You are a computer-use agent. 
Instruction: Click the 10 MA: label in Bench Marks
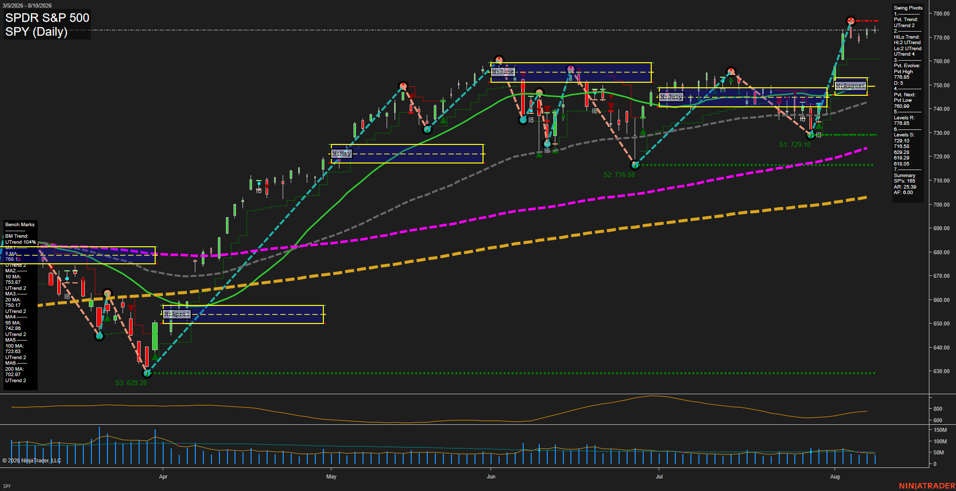click(x=13, y=277)
